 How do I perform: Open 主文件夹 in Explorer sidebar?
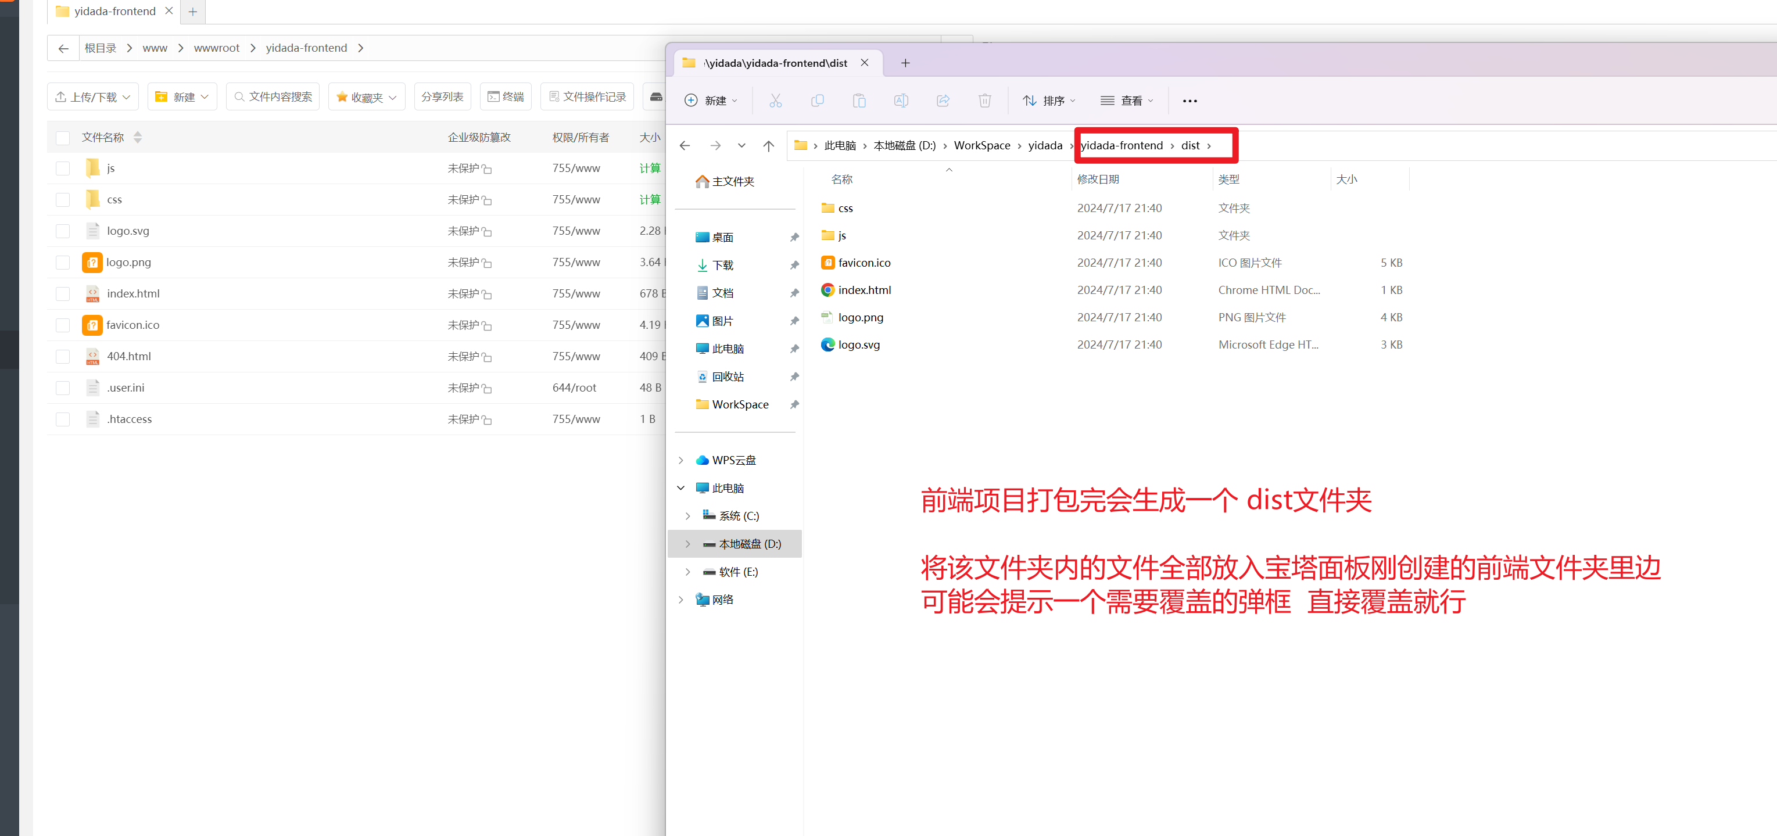click(x=724, y=182)
